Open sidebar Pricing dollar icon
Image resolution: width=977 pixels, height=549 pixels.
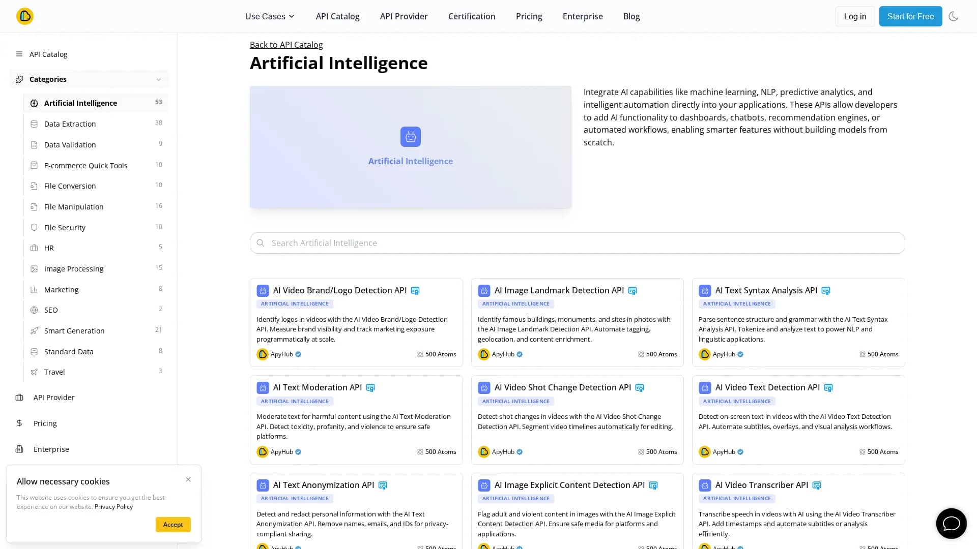19,423
